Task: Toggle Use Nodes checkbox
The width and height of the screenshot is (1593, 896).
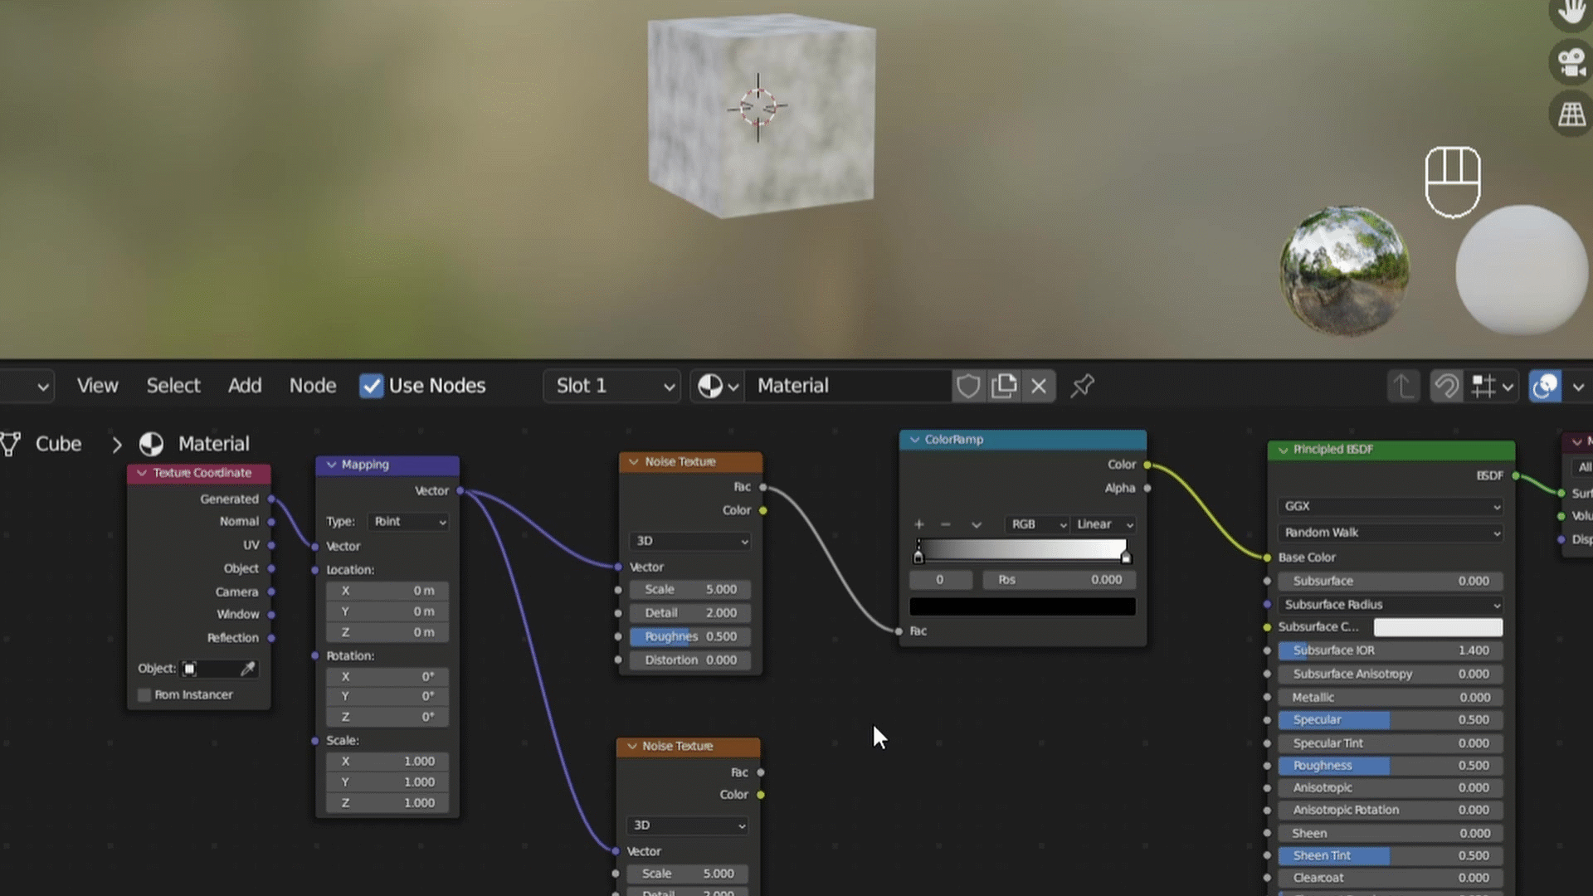Action: (x=371, y=385)
